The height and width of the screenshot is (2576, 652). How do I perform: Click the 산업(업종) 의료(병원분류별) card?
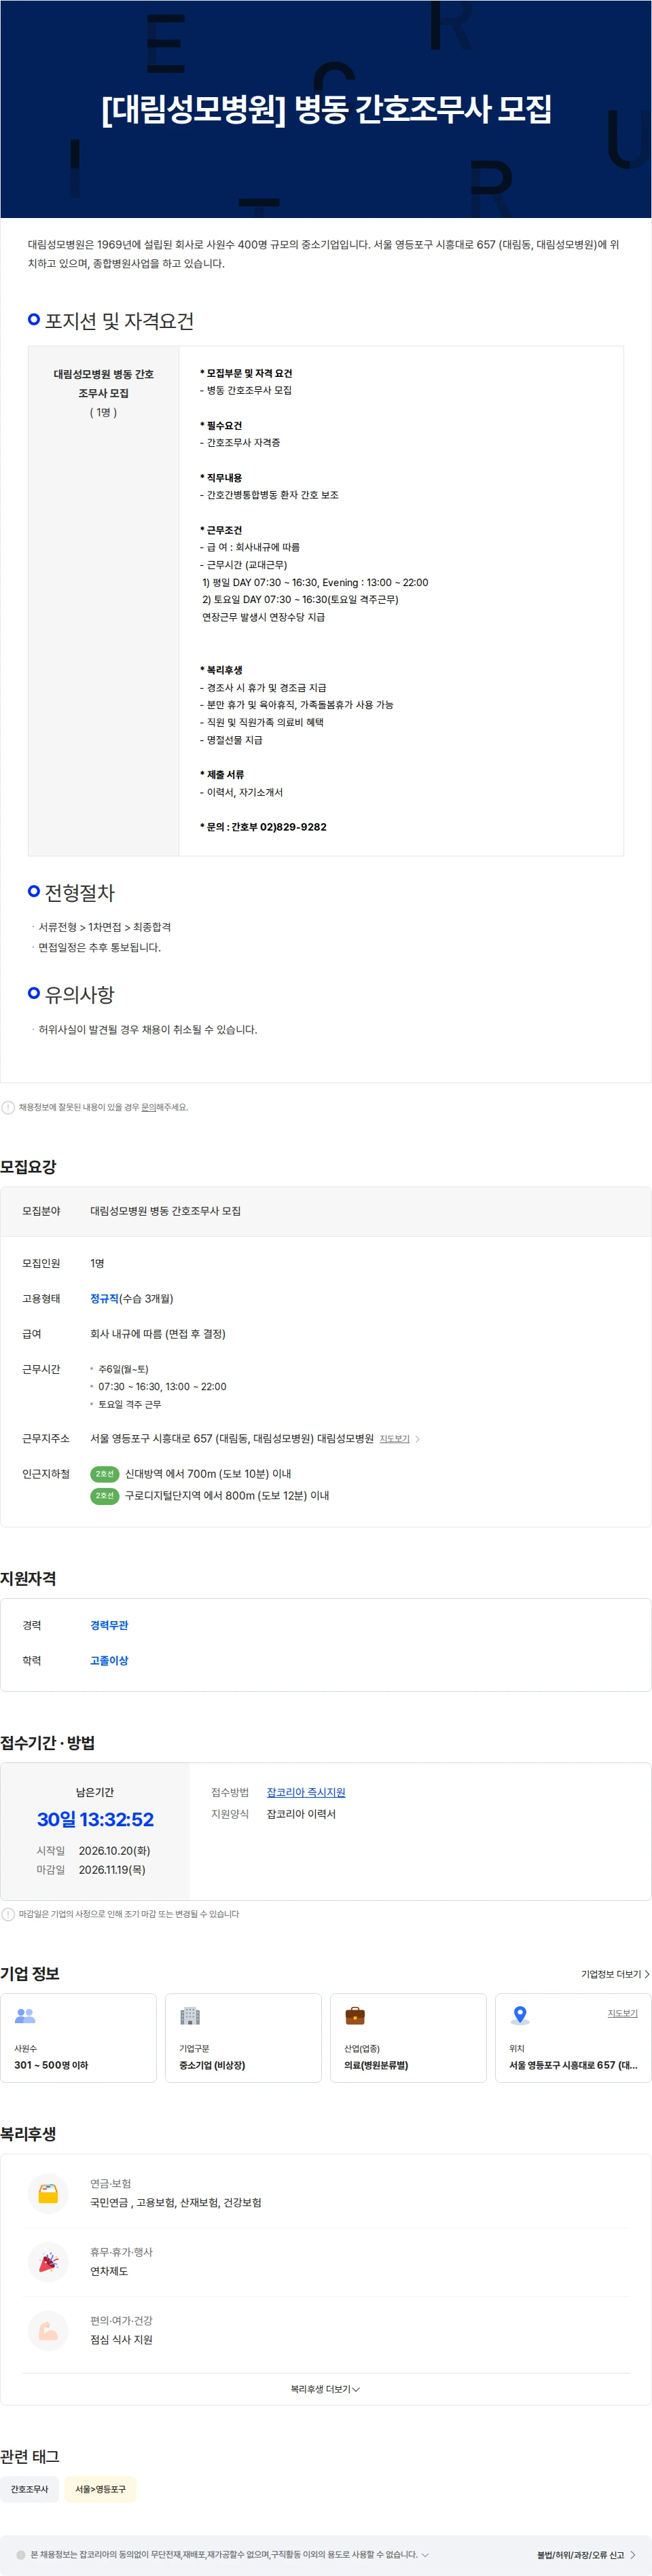pyautogui.click(x=408, y=2038)
